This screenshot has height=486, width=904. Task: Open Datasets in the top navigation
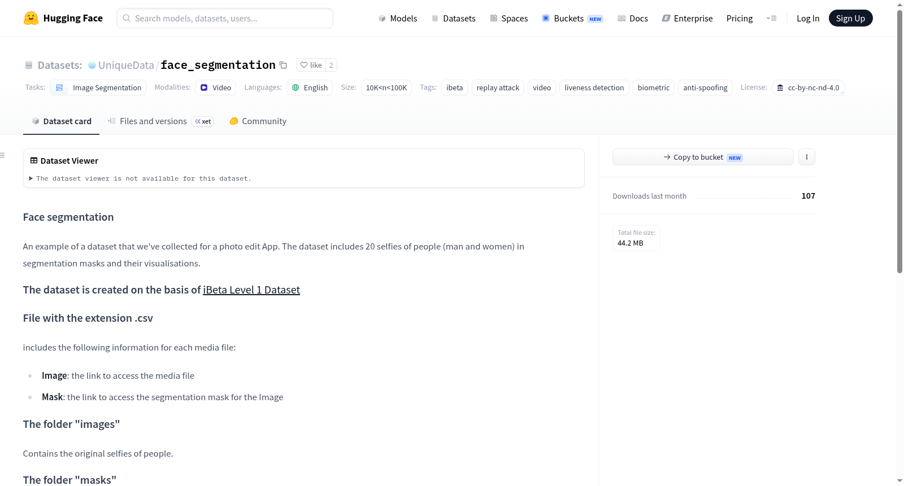pos(454,18)
